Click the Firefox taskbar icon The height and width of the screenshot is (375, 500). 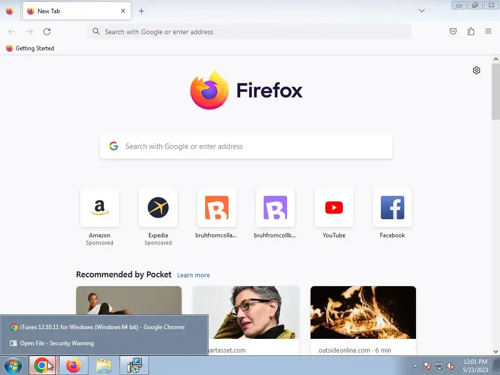click(73, 365)
